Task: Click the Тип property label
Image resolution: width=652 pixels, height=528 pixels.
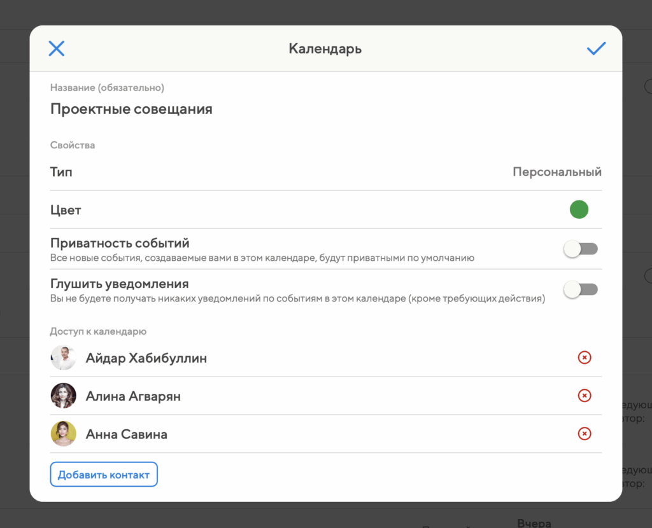Action: coord(61,172)
